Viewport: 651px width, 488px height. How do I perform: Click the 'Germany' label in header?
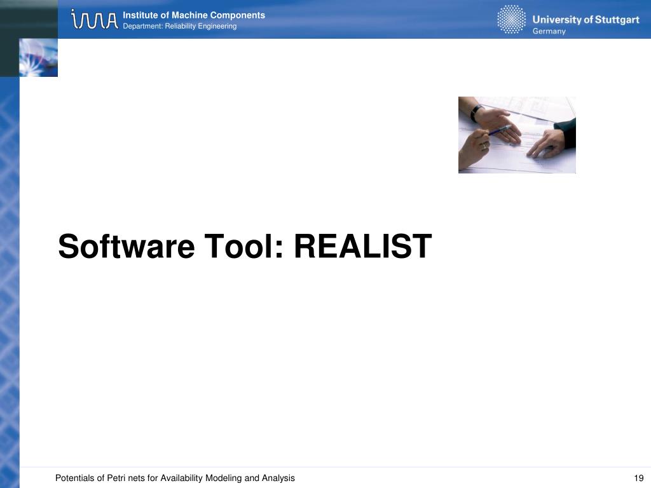pos(549,32)
